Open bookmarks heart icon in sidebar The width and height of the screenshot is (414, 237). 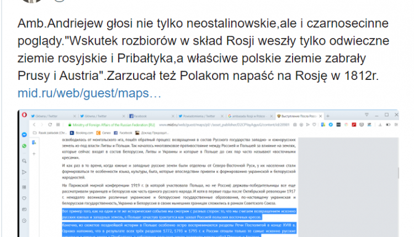point(25,197)
